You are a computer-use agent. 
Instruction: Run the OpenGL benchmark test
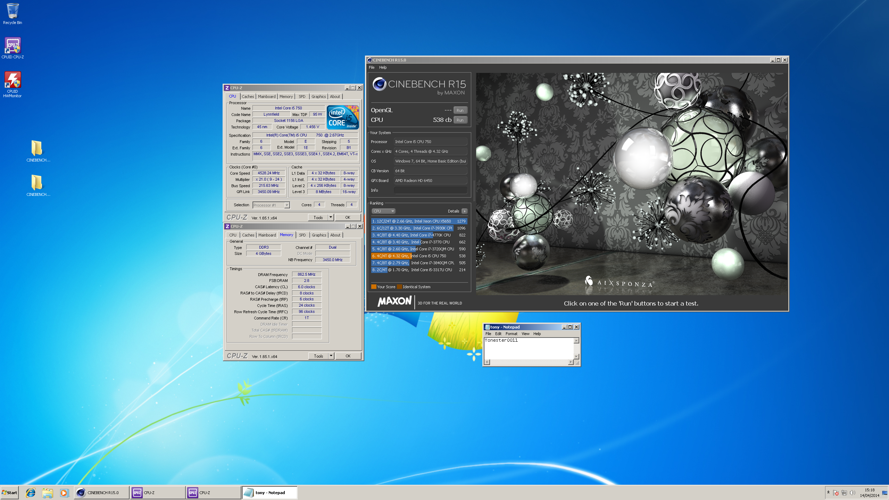(460, 110)
